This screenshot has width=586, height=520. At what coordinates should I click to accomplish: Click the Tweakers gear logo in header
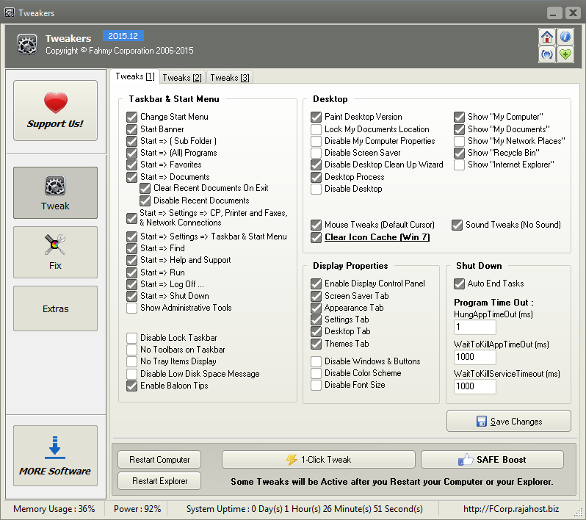(x=27, y=45)
